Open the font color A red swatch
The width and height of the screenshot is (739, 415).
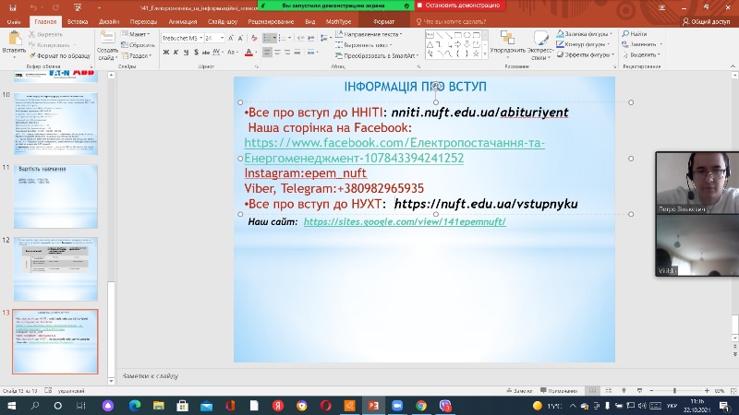(x=248, y=53)
